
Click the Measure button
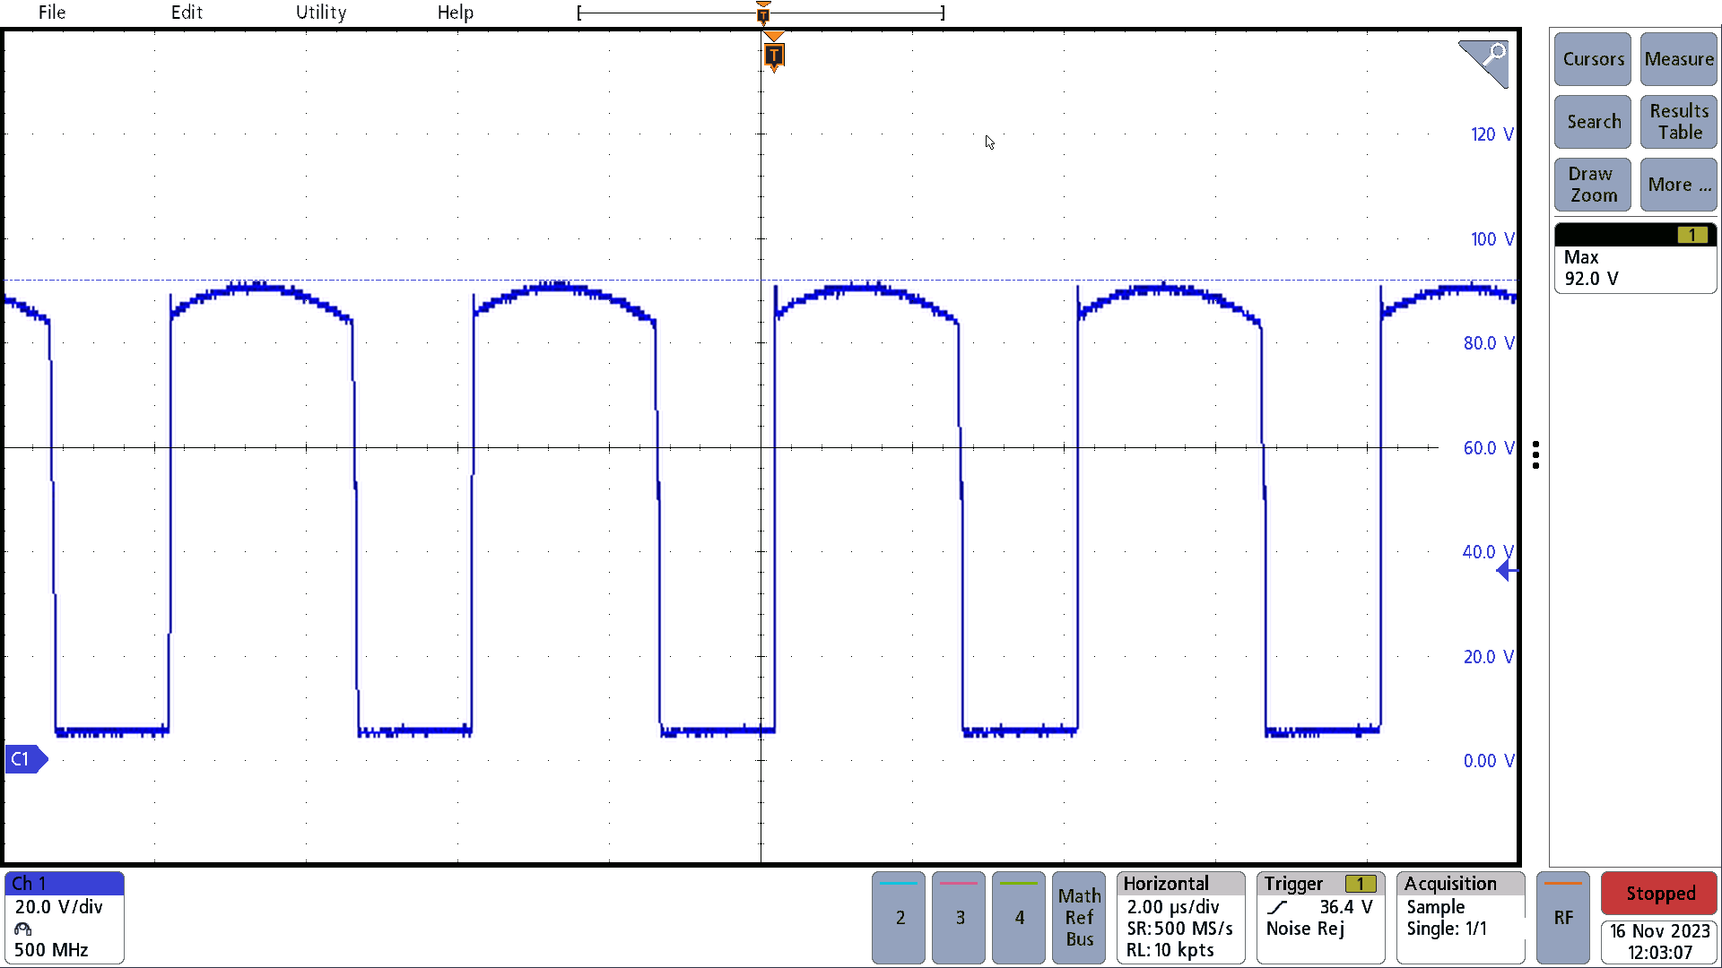coord(1679,59)
